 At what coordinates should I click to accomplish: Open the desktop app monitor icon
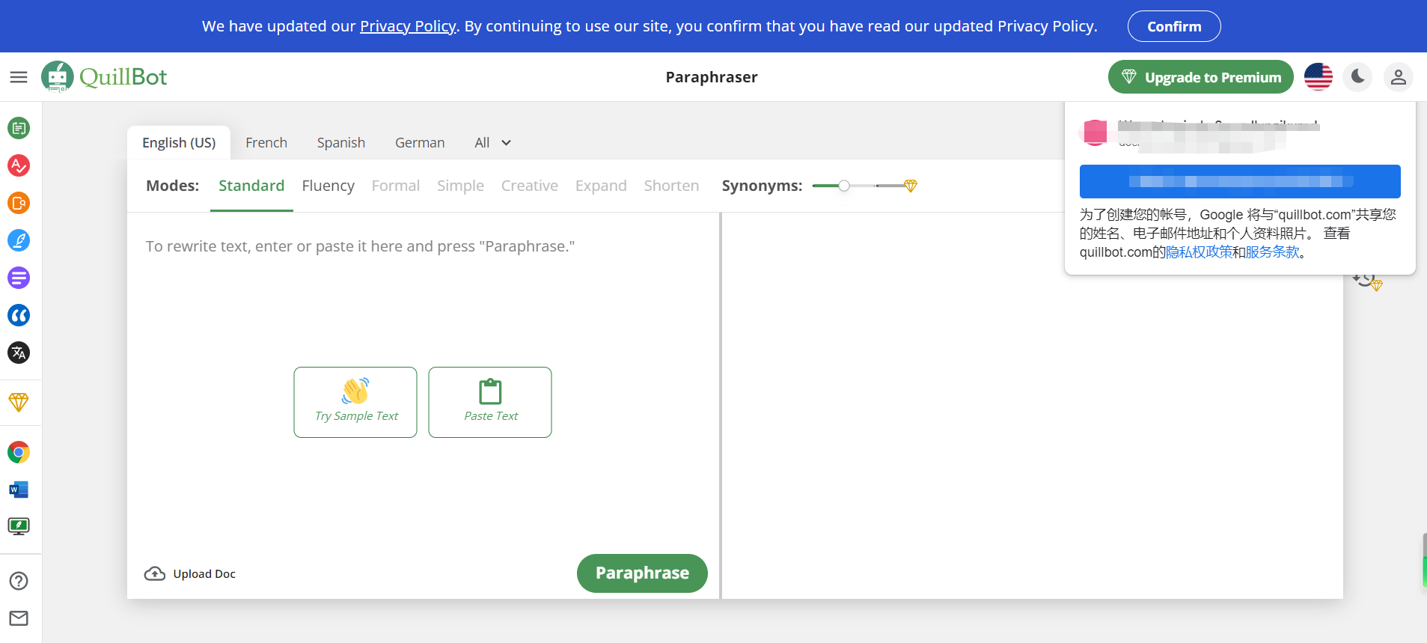[x=19, y=526]
